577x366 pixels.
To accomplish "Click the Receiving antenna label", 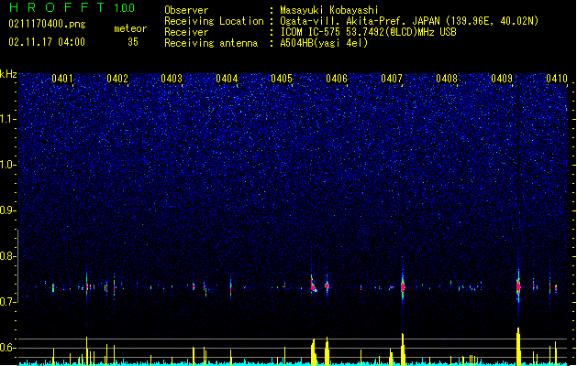I will 211,43.
